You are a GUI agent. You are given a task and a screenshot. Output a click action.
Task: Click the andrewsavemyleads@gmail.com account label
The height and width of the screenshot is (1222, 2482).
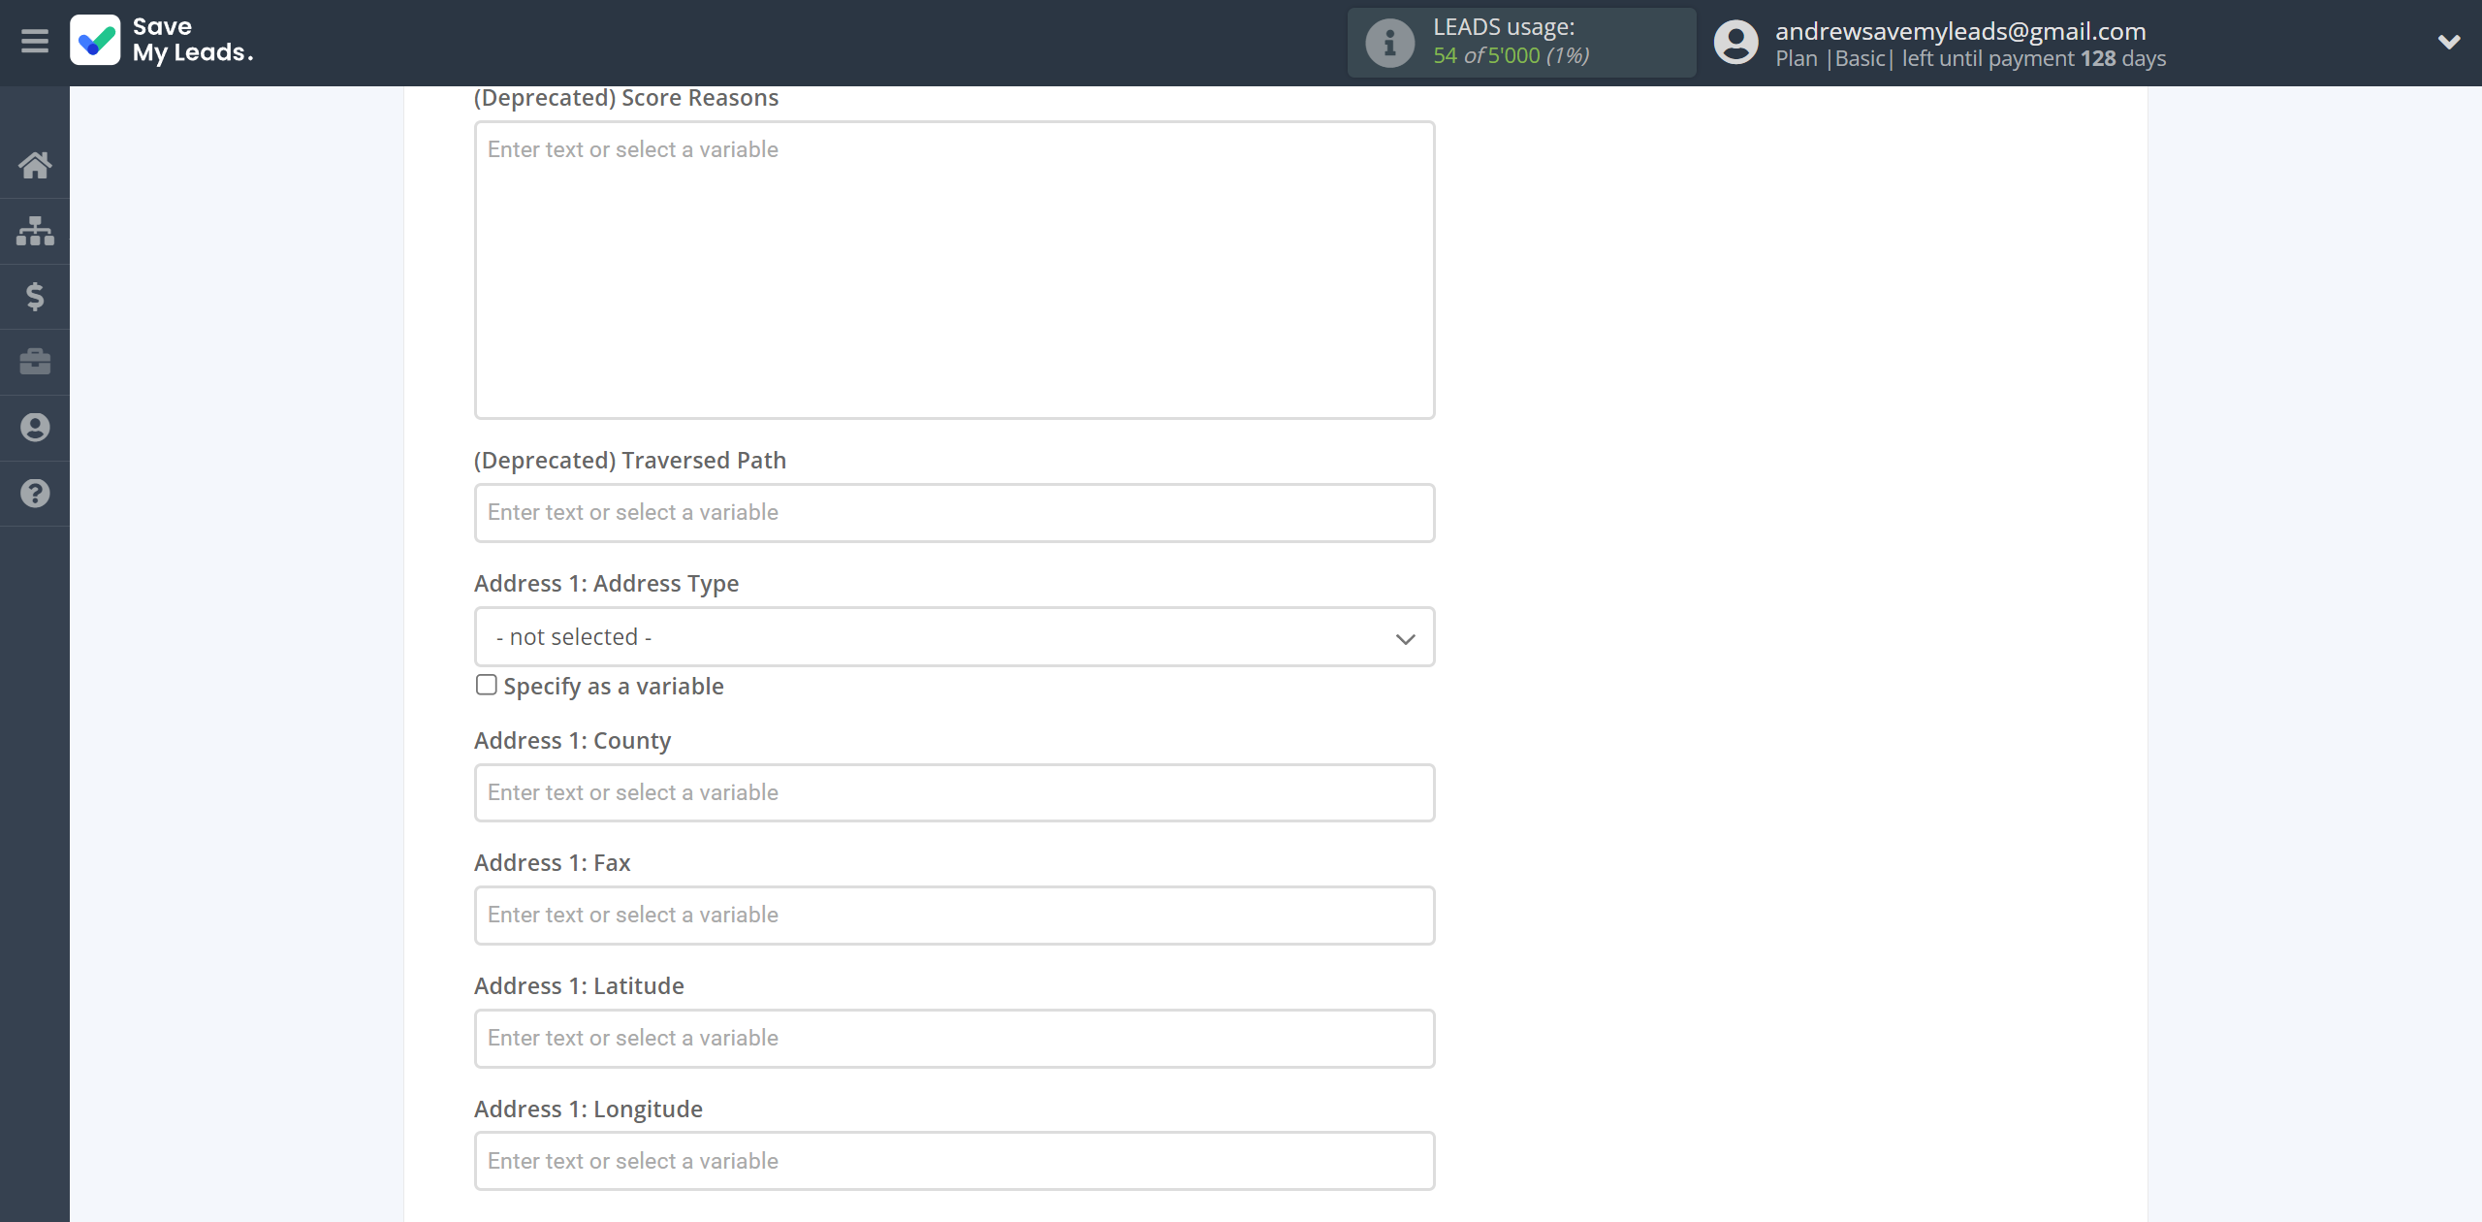(1962, 28)
